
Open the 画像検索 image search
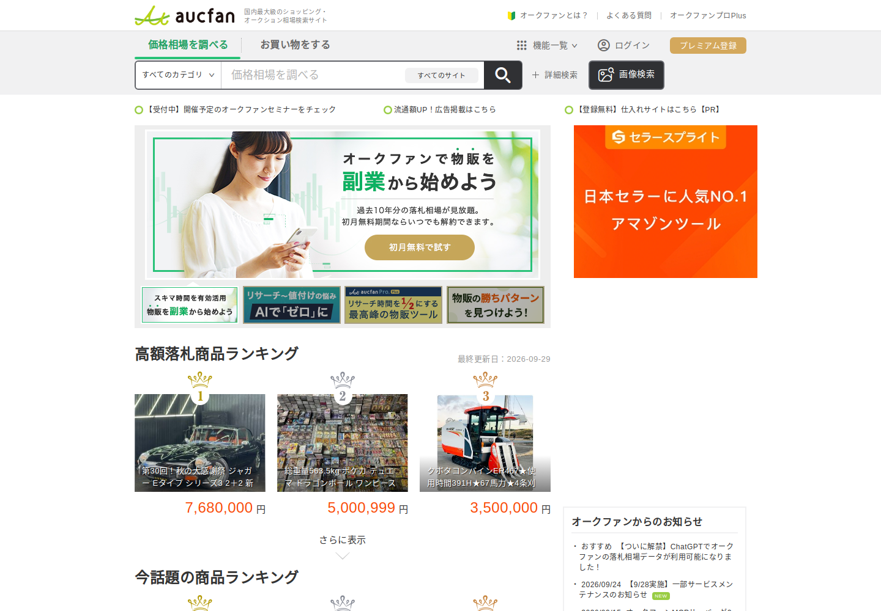tap(626, 75)
